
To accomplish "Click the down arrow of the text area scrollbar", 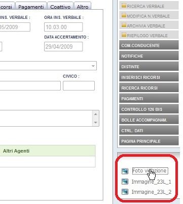I will pyautogui.click(x=96, y=122).
